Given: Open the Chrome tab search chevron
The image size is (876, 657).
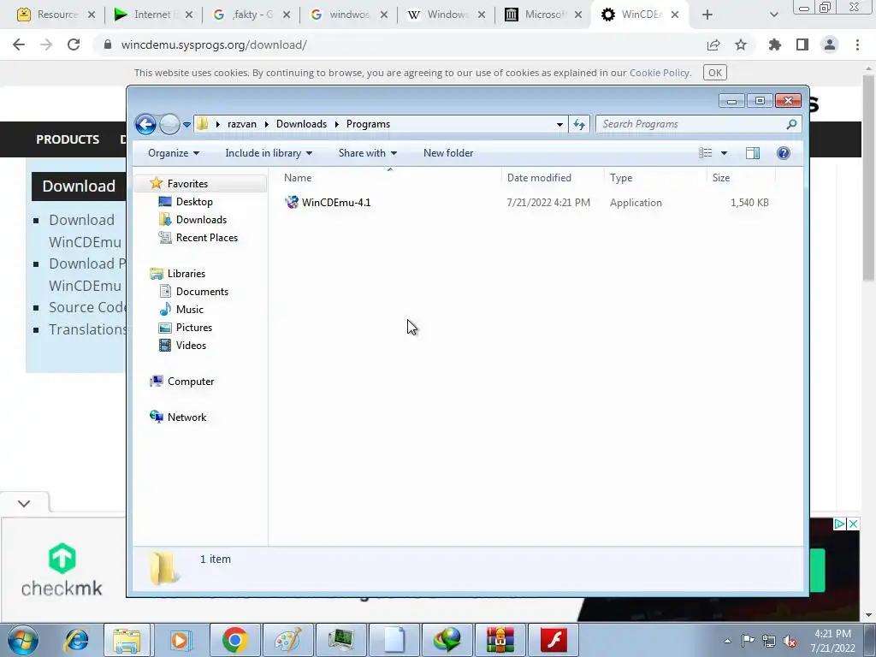Looking at the screenshot, I should tap(773, 15).
